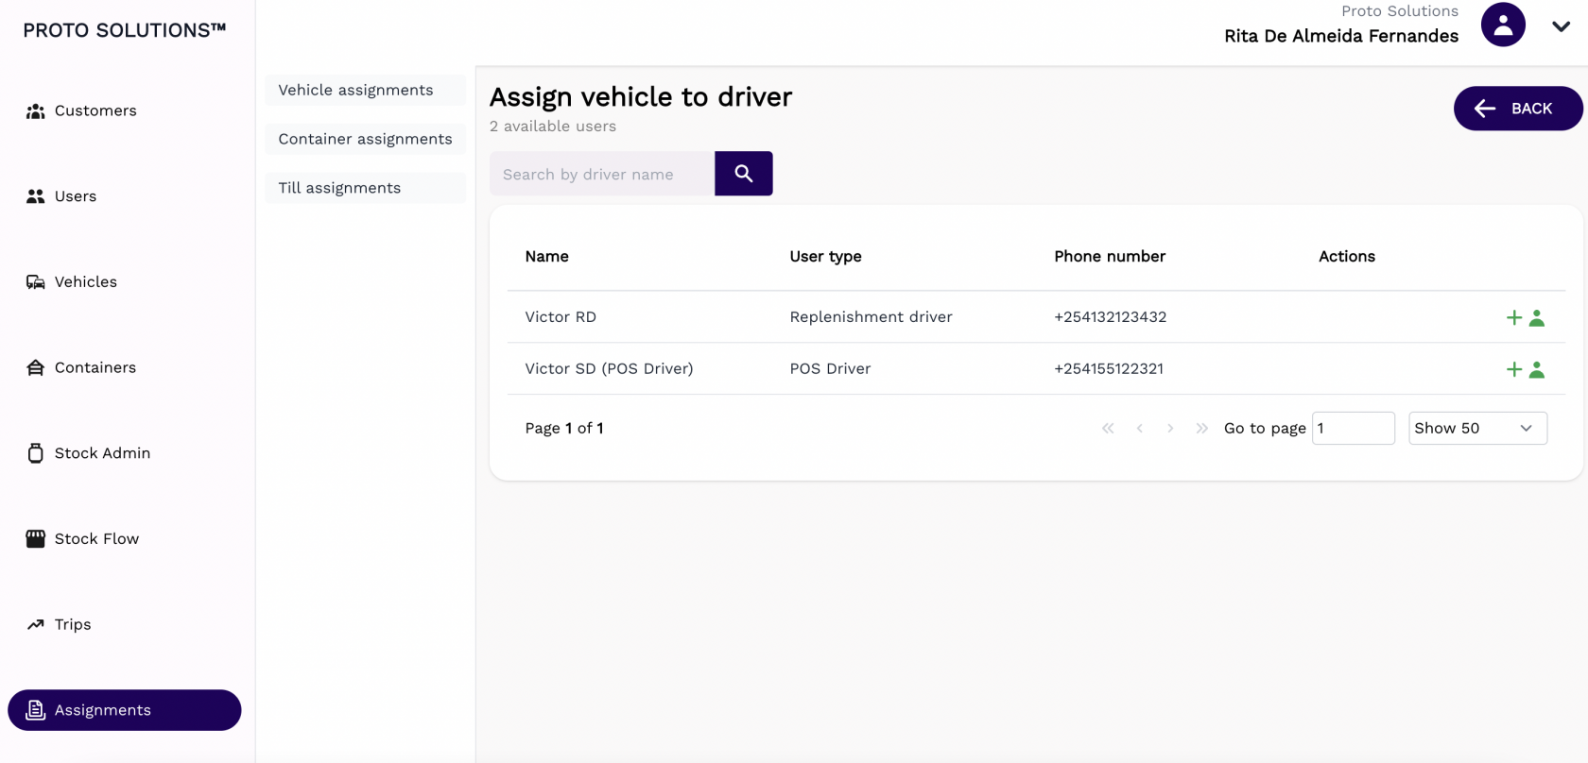Click the Go to page number field

pos(1353,428)
